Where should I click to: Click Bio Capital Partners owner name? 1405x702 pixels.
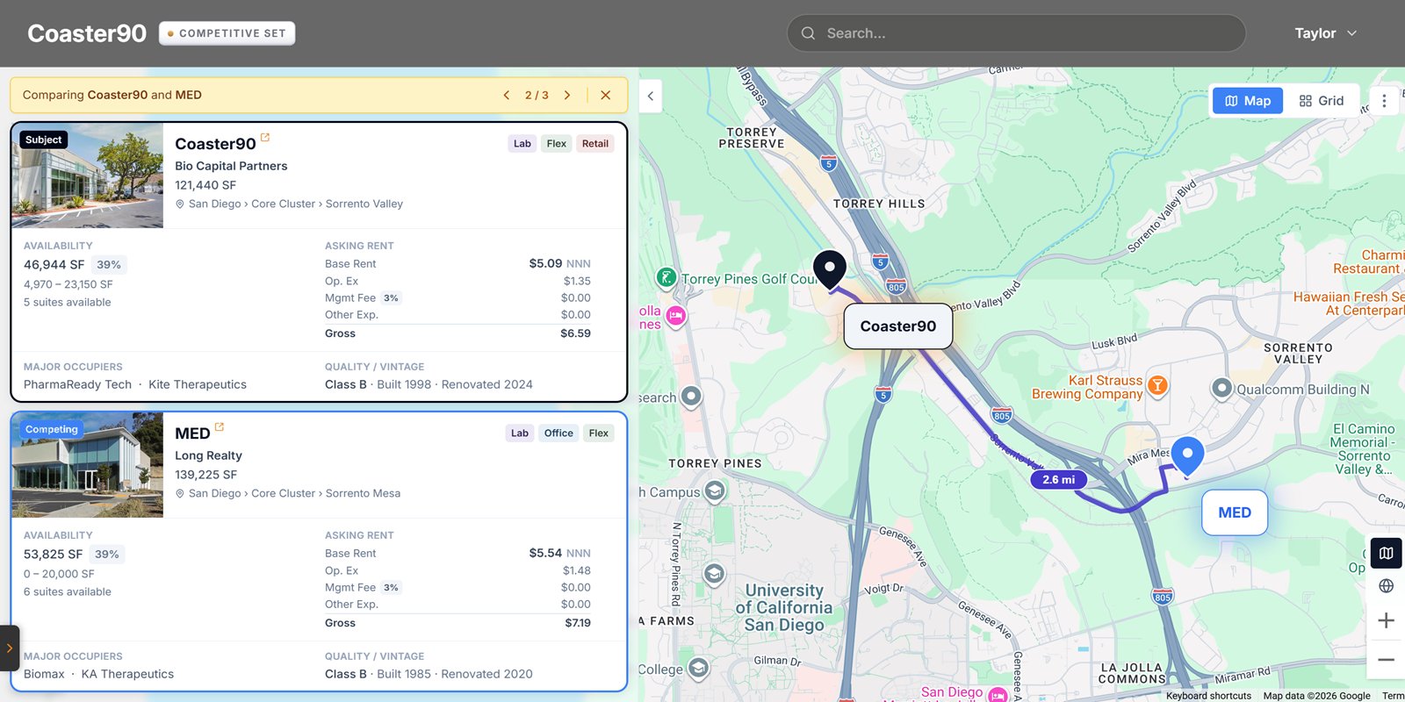[231, 166]
